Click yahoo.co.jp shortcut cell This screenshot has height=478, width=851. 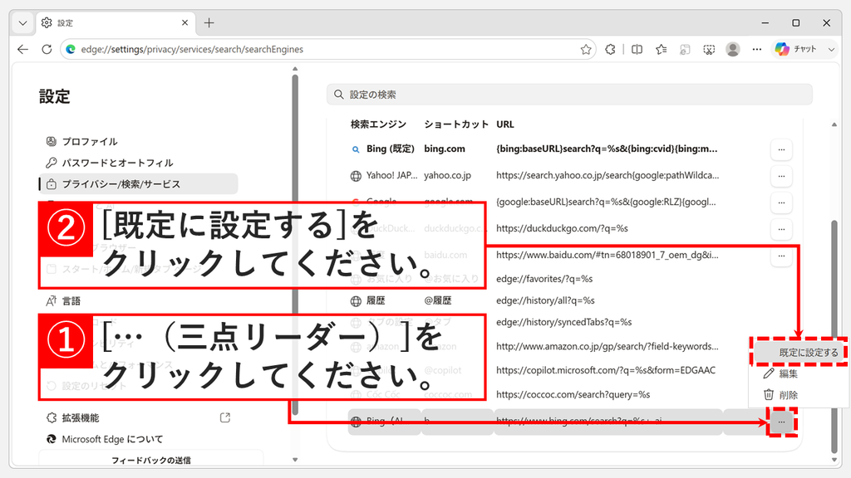coord(448,176)
